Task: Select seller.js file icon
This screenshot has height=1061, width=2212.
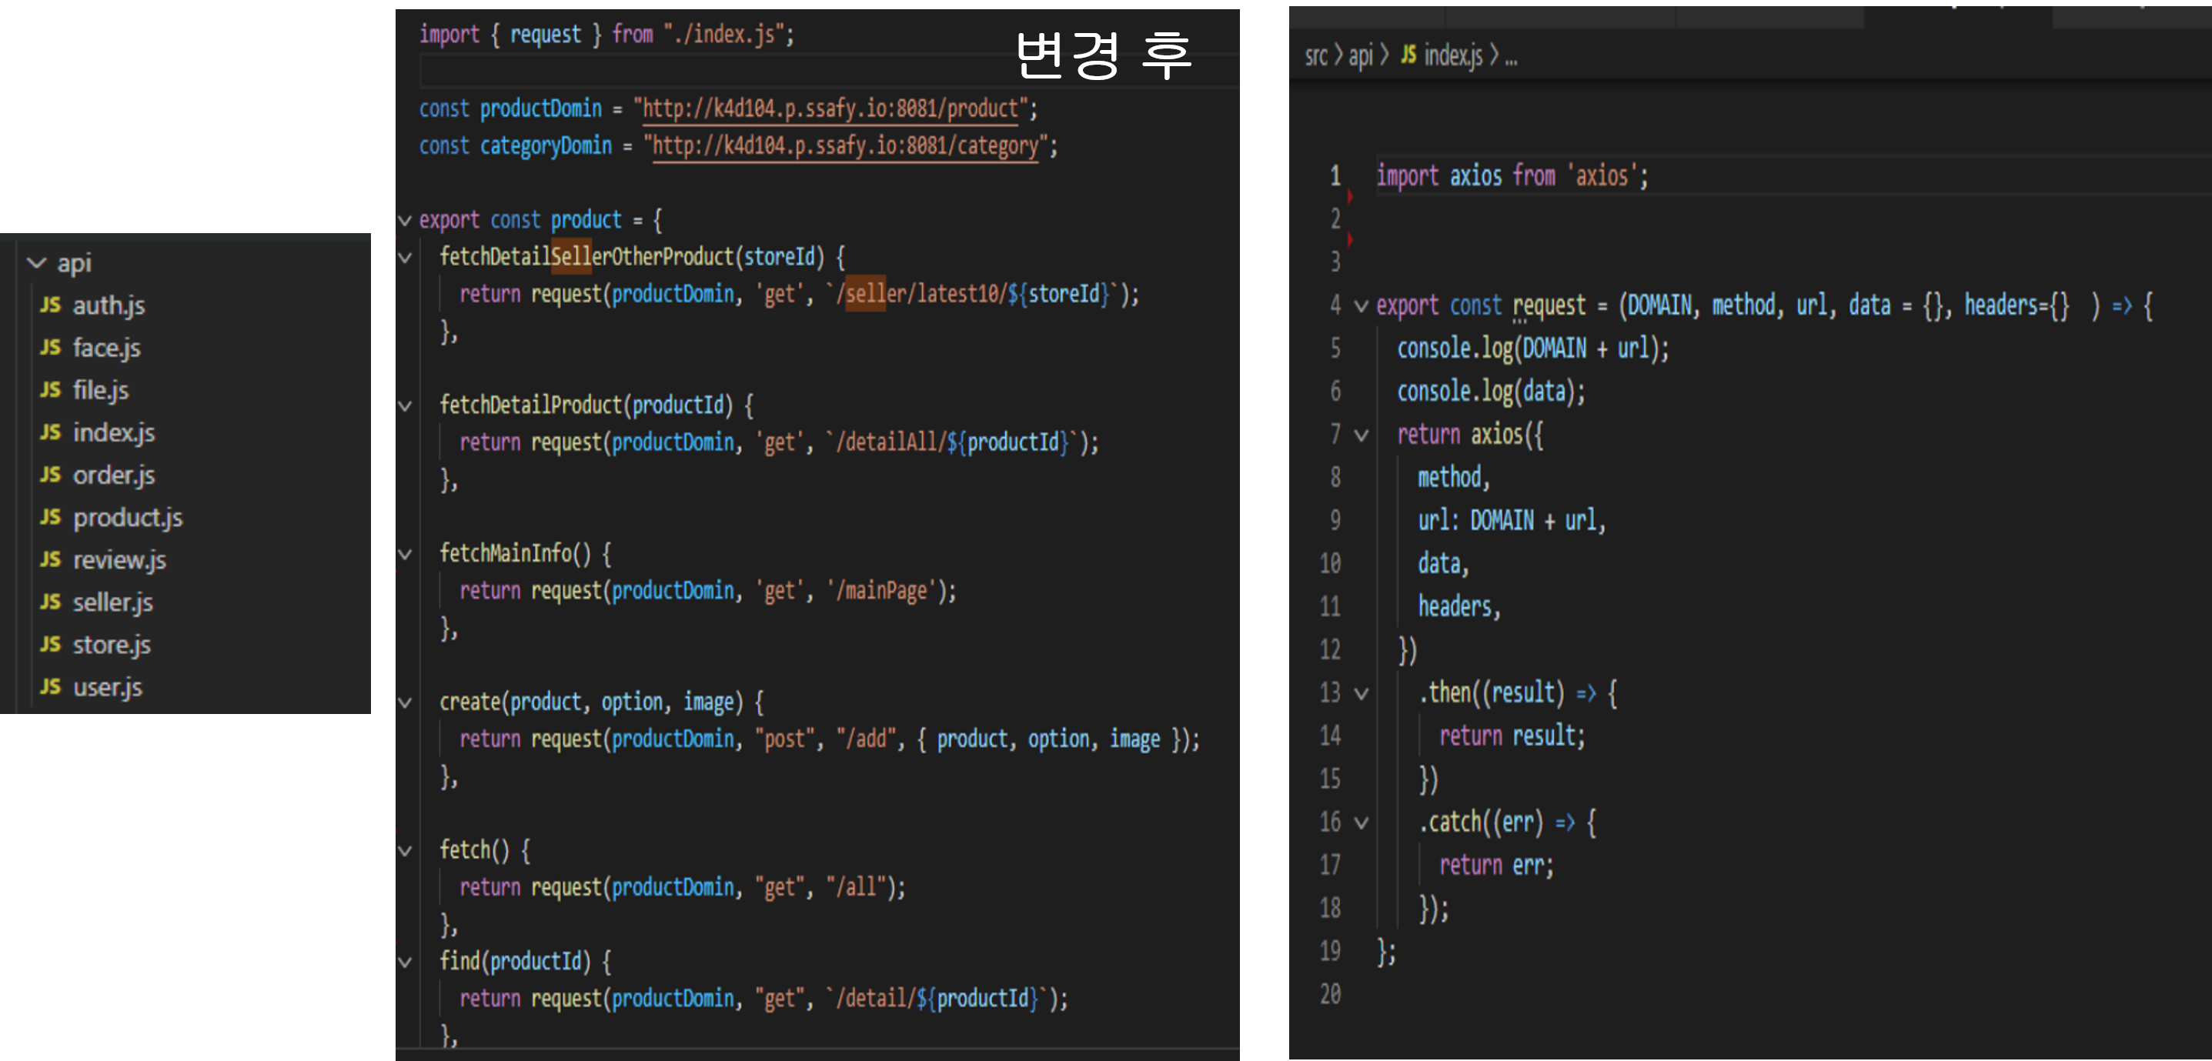Action: pos(51,602)
